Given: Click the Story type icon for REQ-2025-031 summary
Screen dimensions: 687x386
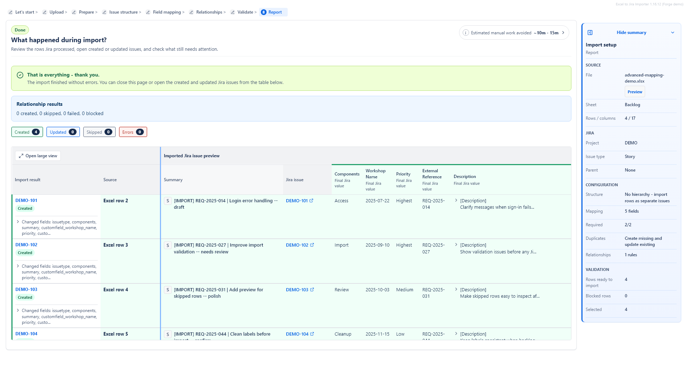Looking at the screenshot, I should click(168, 290).
